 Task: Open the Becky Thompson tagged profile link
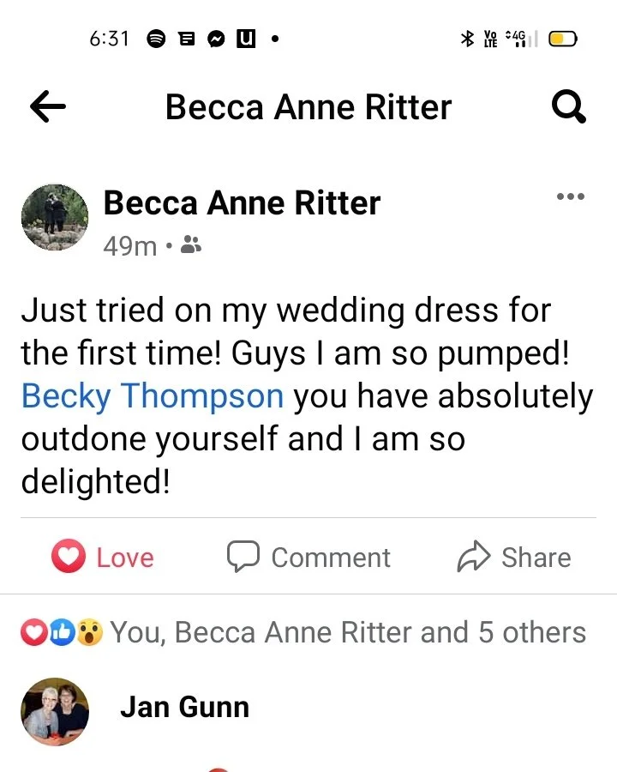[153, 395]
